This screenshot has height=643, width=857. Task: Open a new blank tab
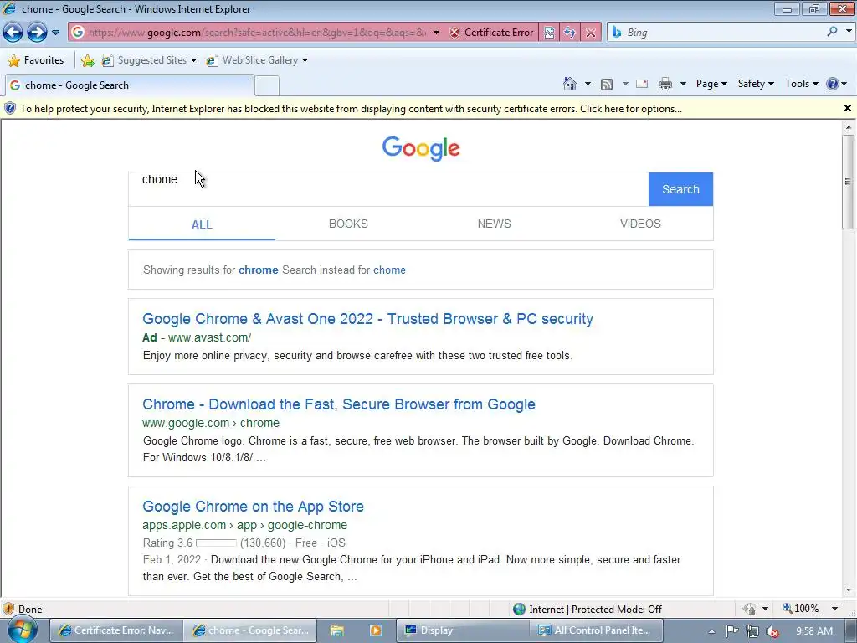(267, 86)
